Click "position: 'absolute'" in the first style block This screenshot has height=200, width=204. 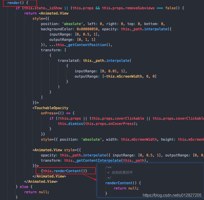click(x=62, y=24)
